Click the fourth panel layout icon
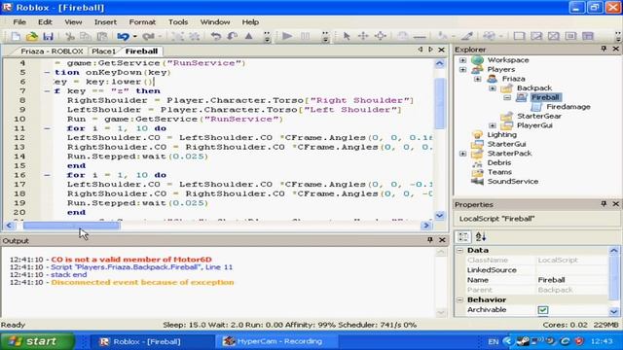The width and height of the screenshot is (623, 350). [x=570, y=37]
